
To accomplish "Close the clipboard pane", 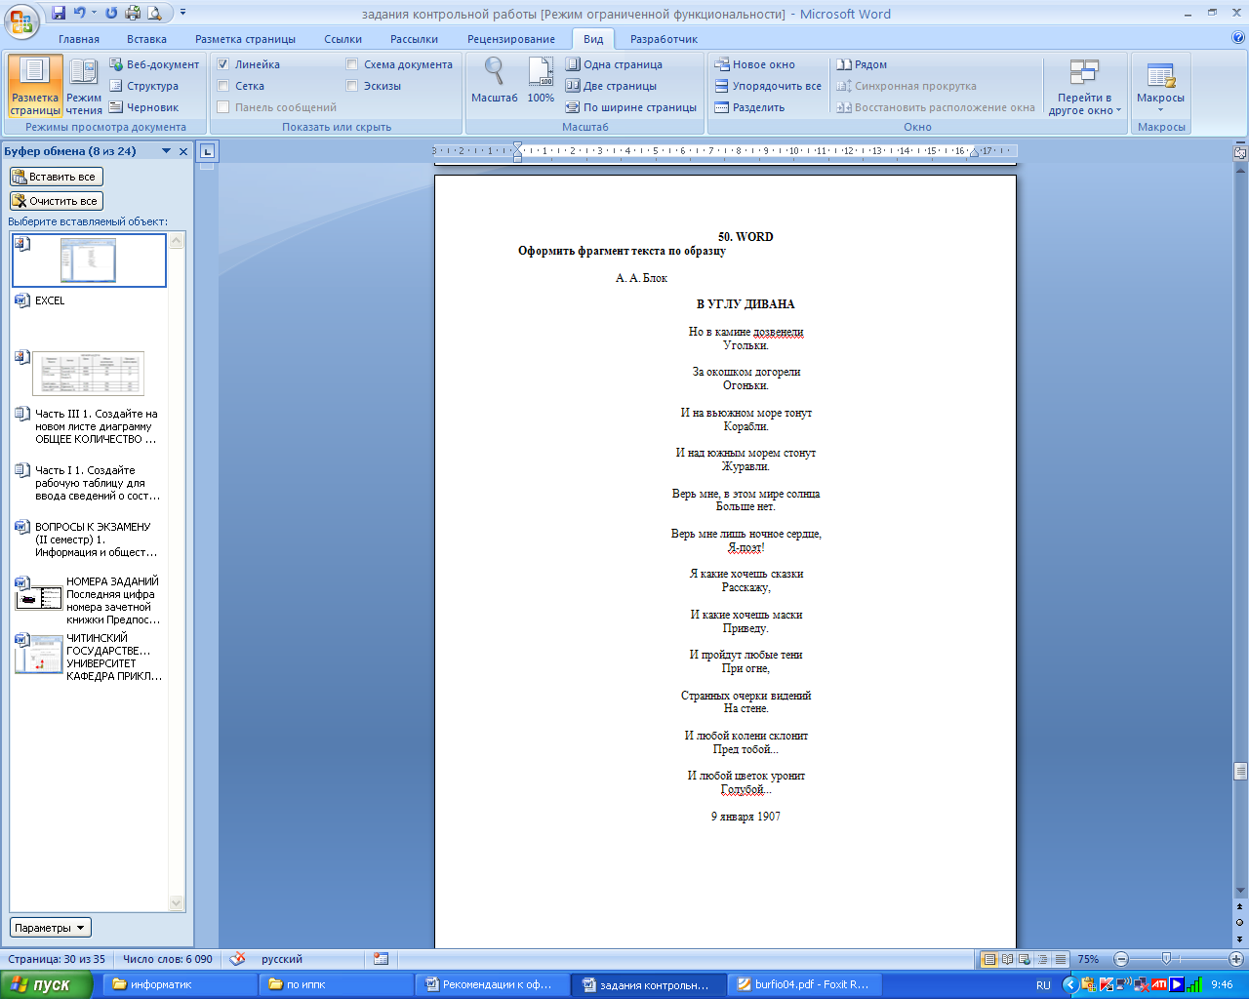I will point(183,151).
